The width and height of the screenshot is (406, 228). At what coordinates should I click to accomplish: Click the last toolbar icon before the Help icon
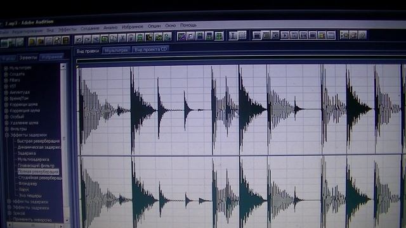[x=353, y=35]
